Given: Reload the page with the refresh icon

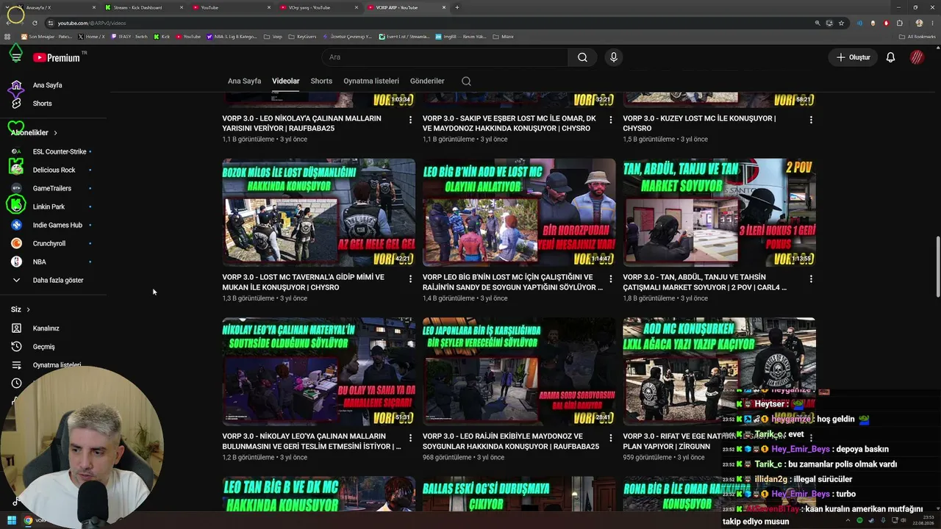Looking at the screenshot, I should tap(35, 23).
